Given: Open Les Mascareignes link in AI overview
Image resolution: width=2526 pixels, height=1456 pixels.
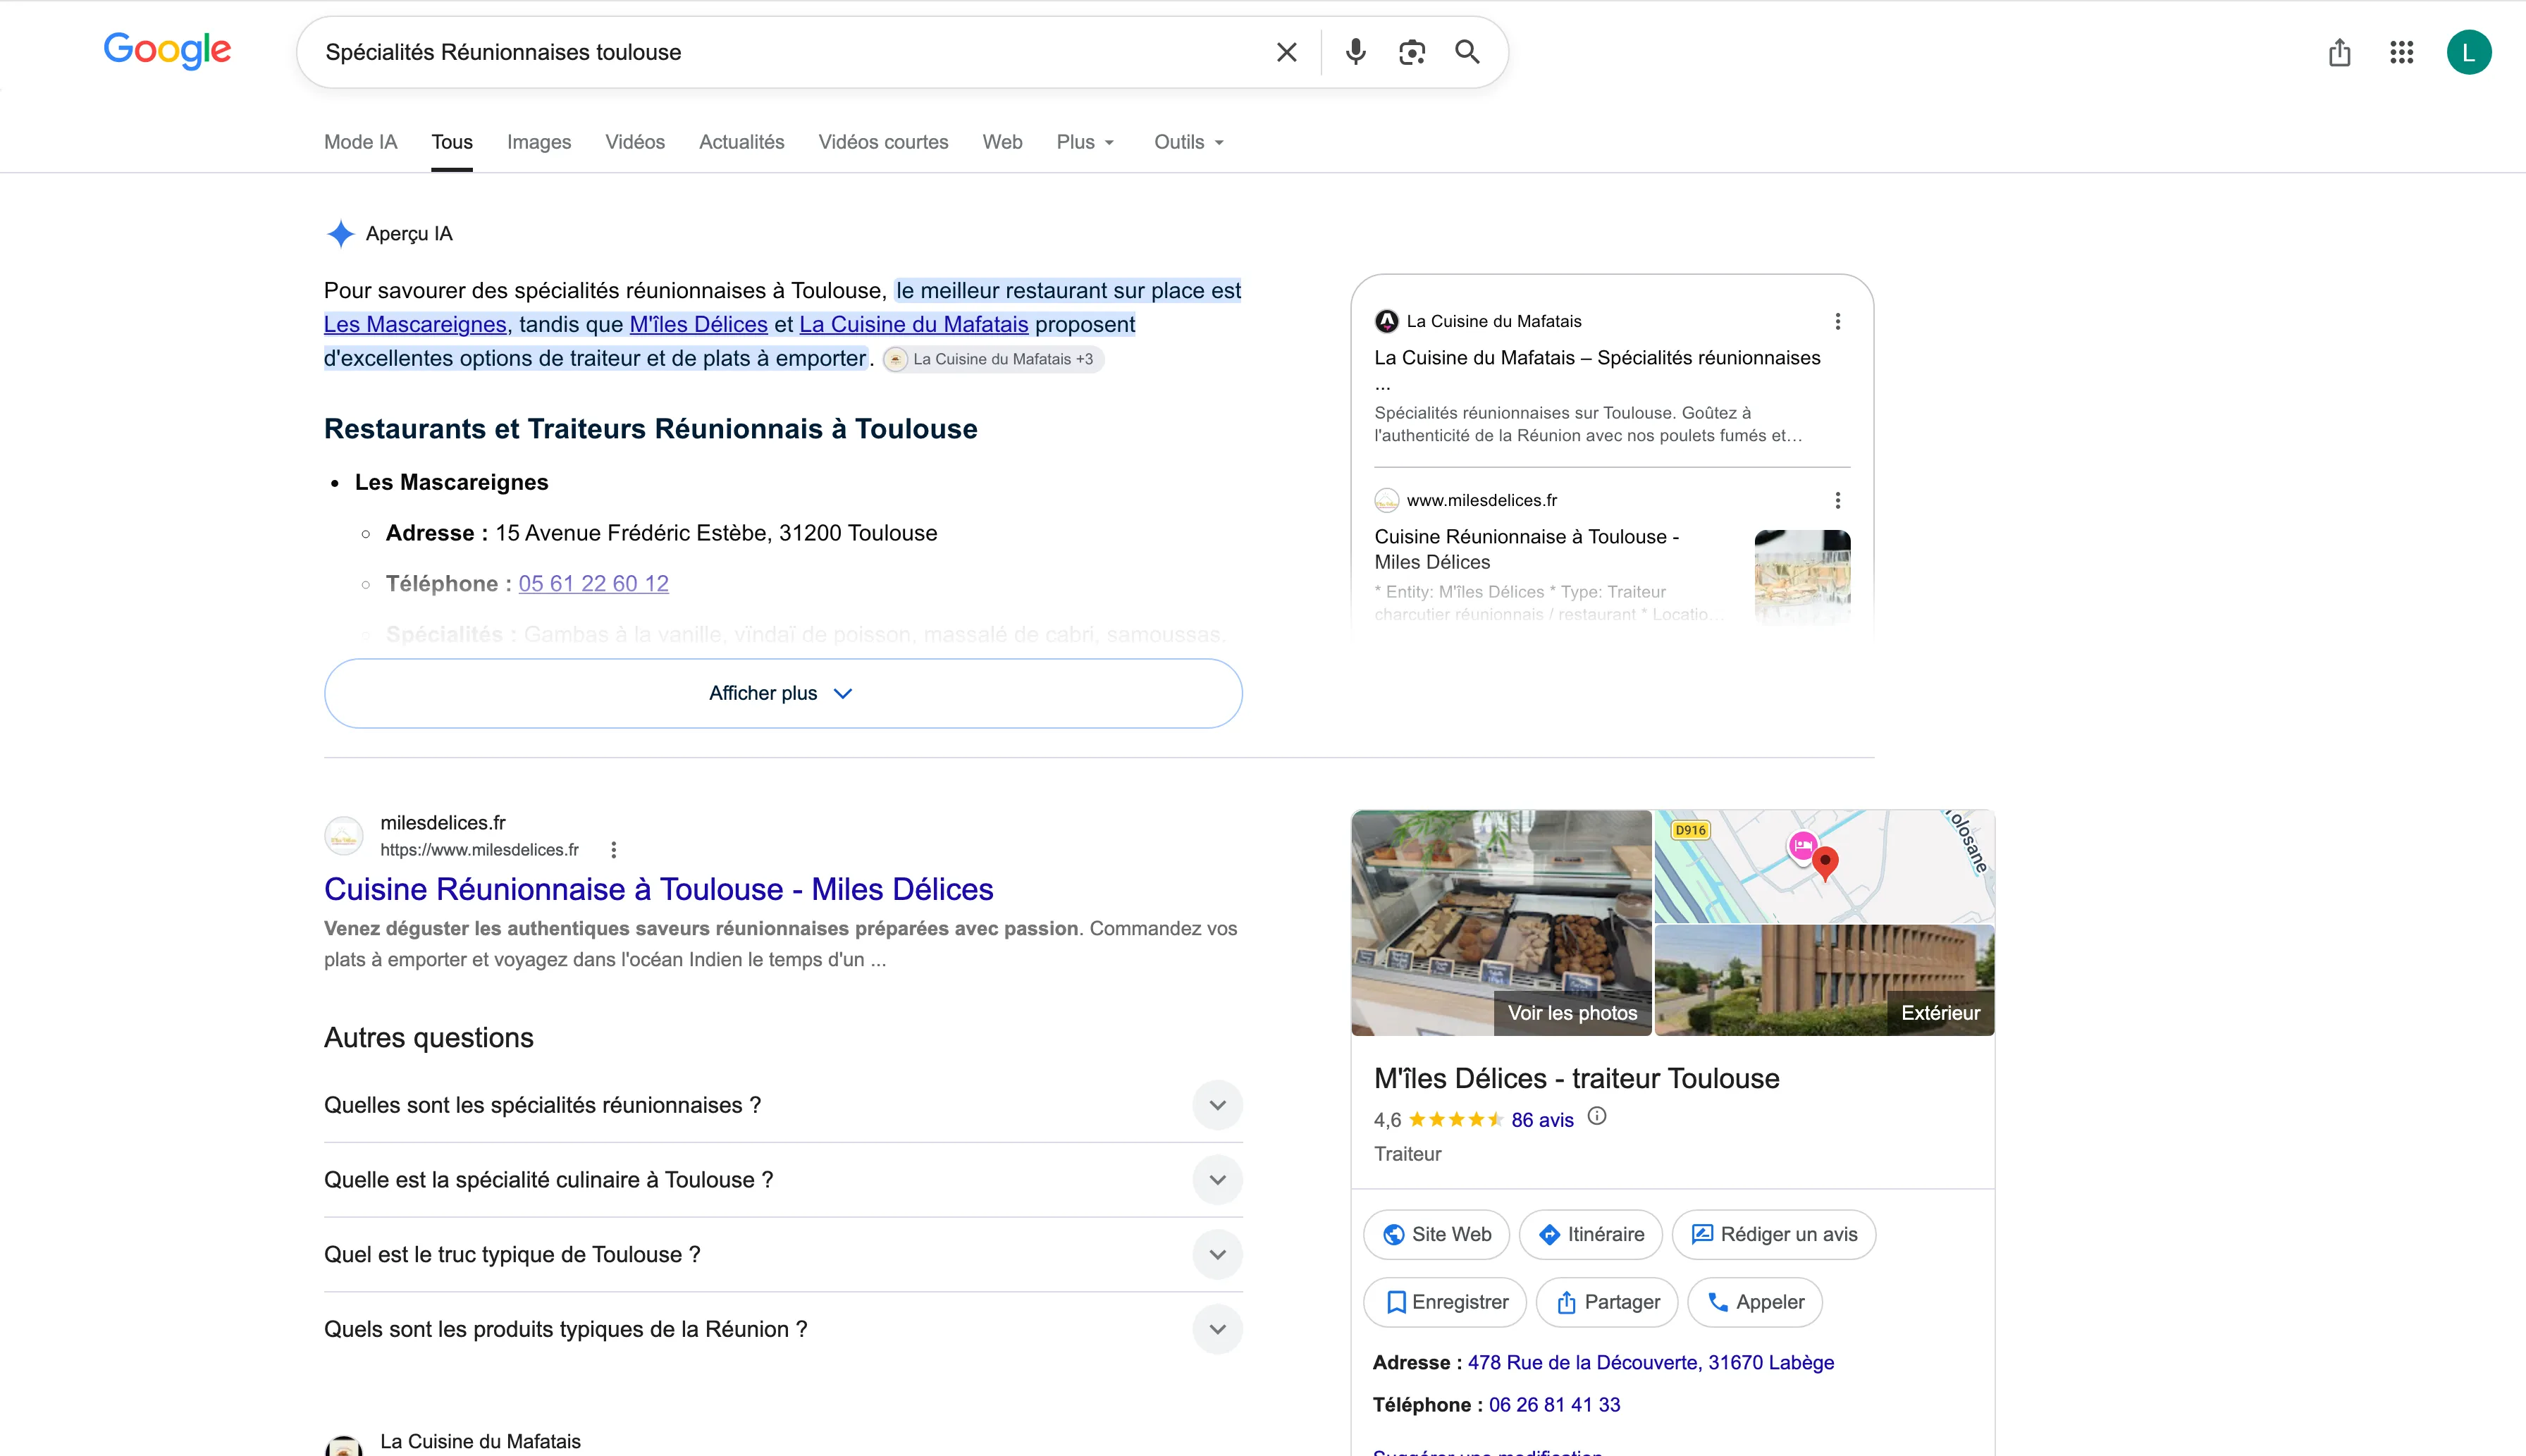Looking at the screenshot, I should point(415,324).
